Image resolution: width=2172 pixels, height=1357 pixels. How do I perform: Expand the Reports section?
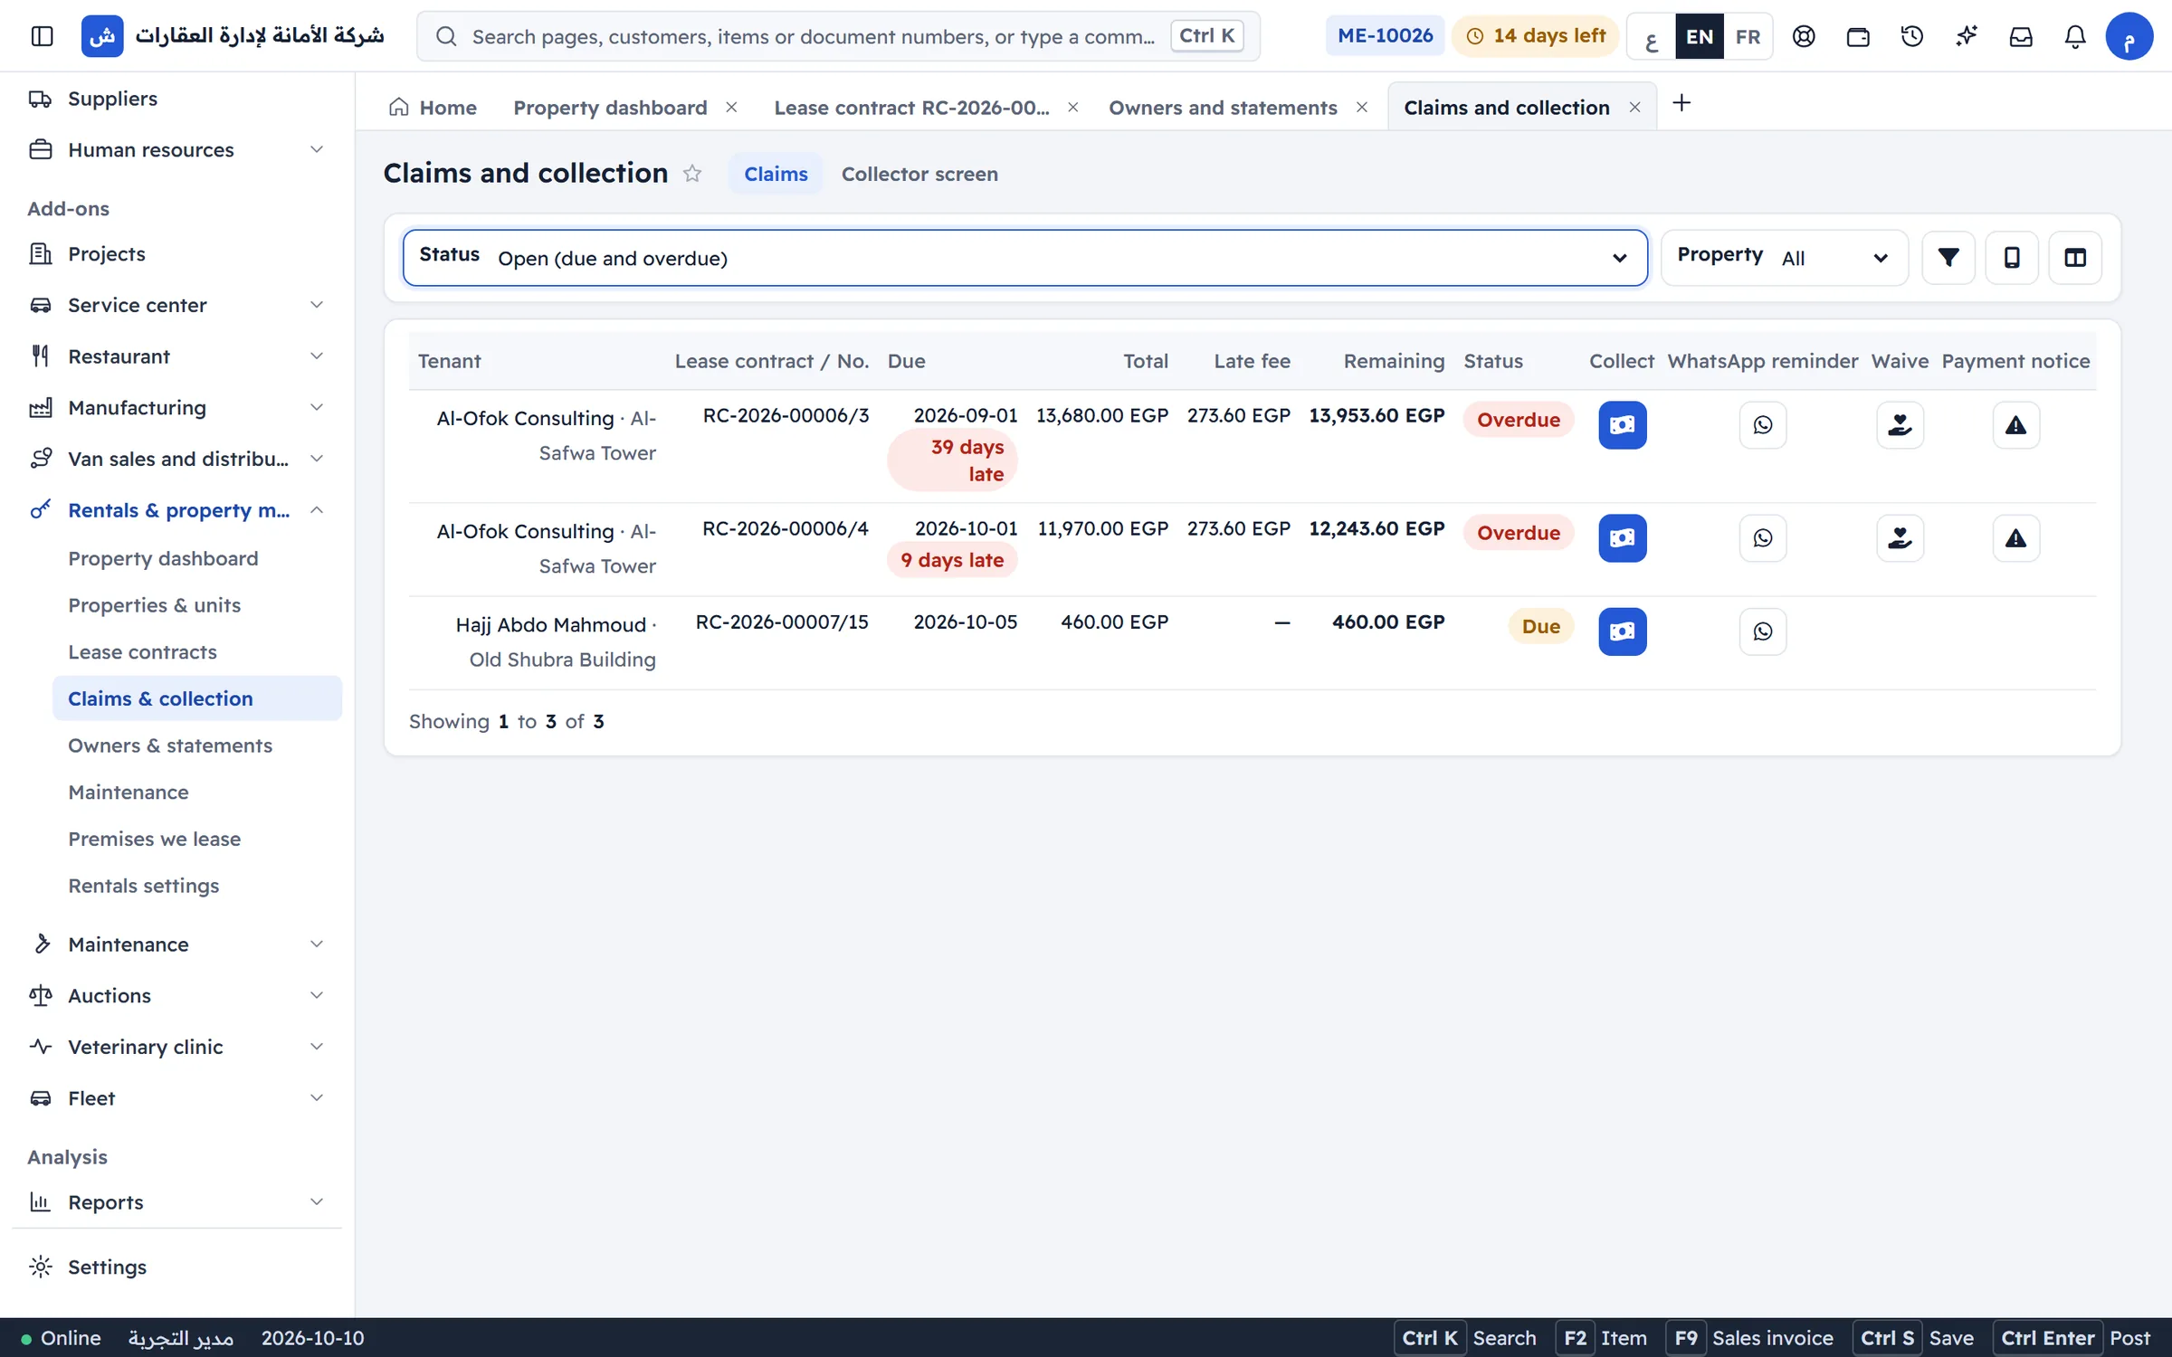(176, 1202)
